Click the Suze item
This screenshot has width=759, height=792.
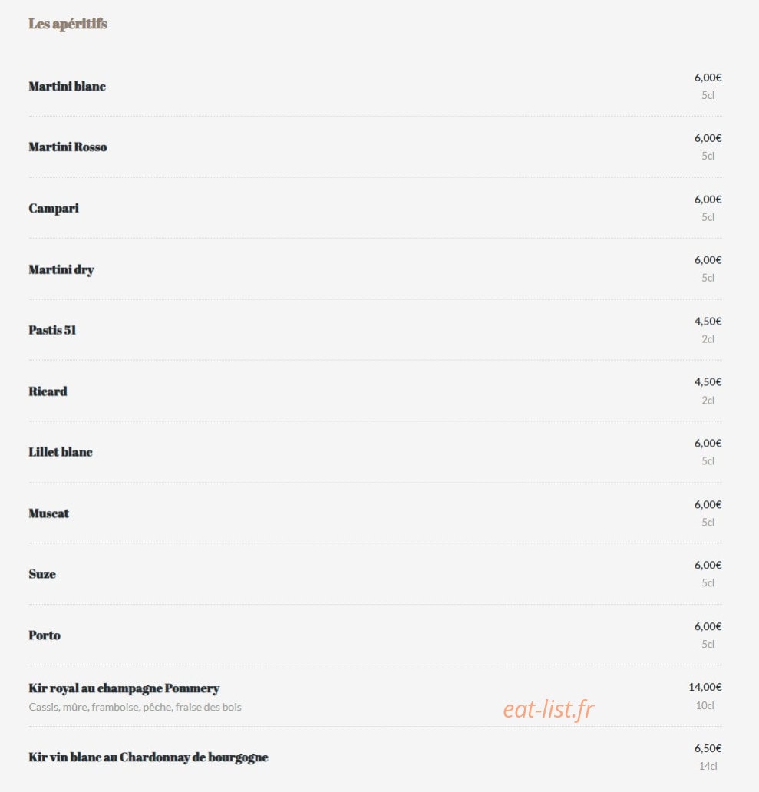(42, 574)
